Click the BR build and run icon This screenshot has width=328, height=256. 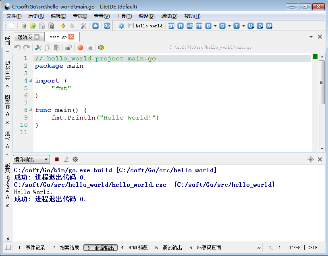point(171,26)
